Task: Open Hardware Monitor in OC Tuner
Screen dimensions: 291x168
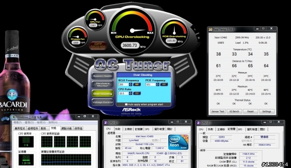Action: pos(103,84)
